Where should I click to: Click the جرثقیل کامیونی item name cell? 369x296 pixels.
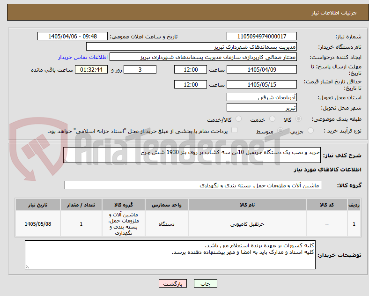247,224
